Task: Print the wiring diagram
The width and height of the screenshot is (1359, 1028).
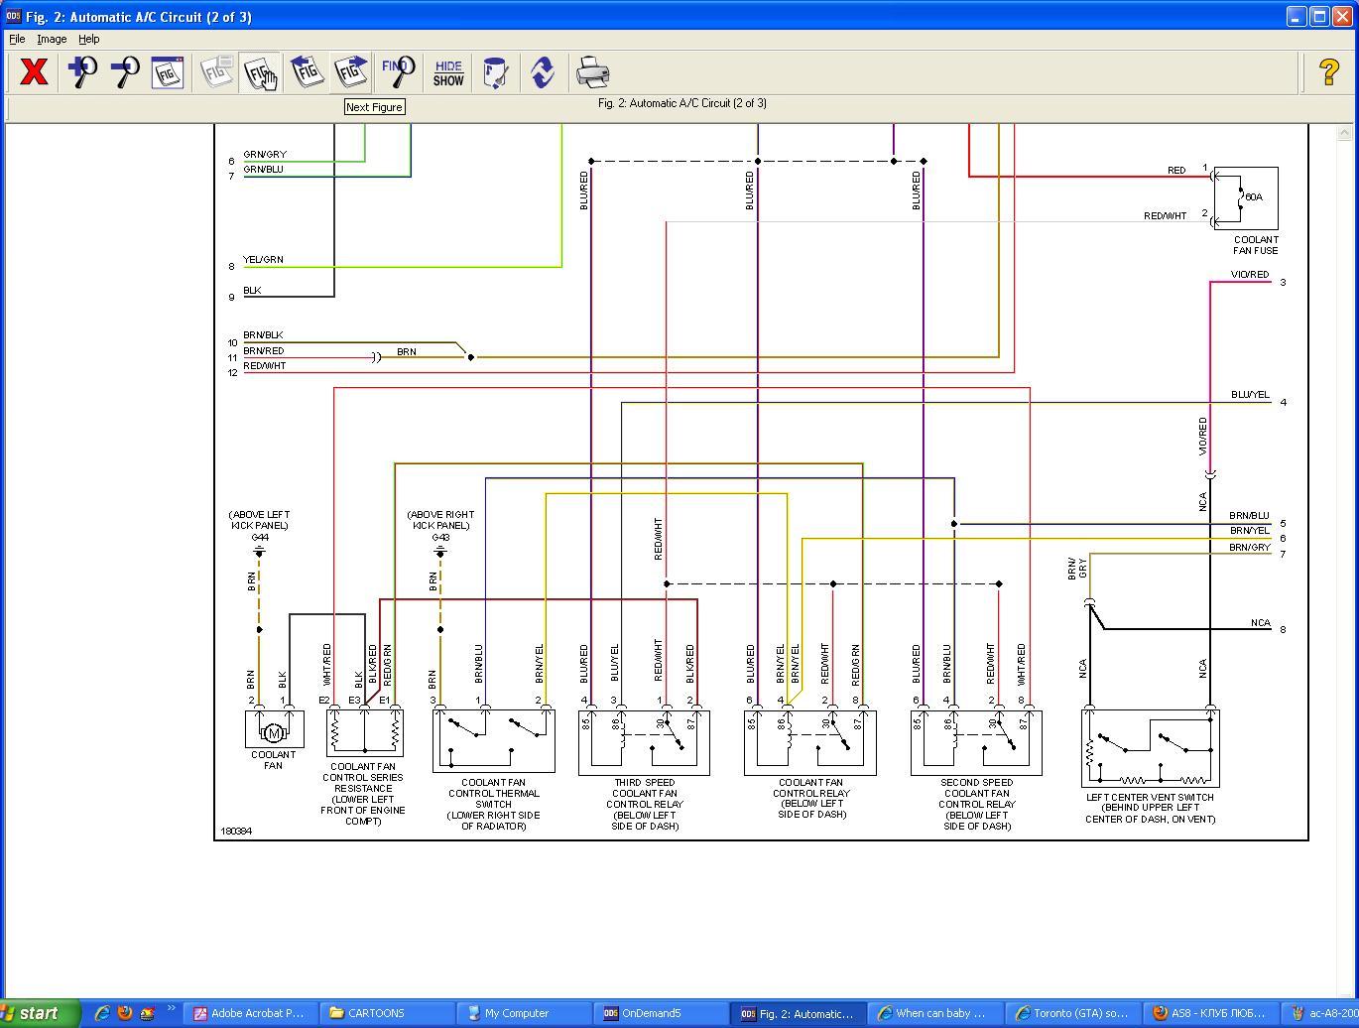Action: [x=592, y=72]
